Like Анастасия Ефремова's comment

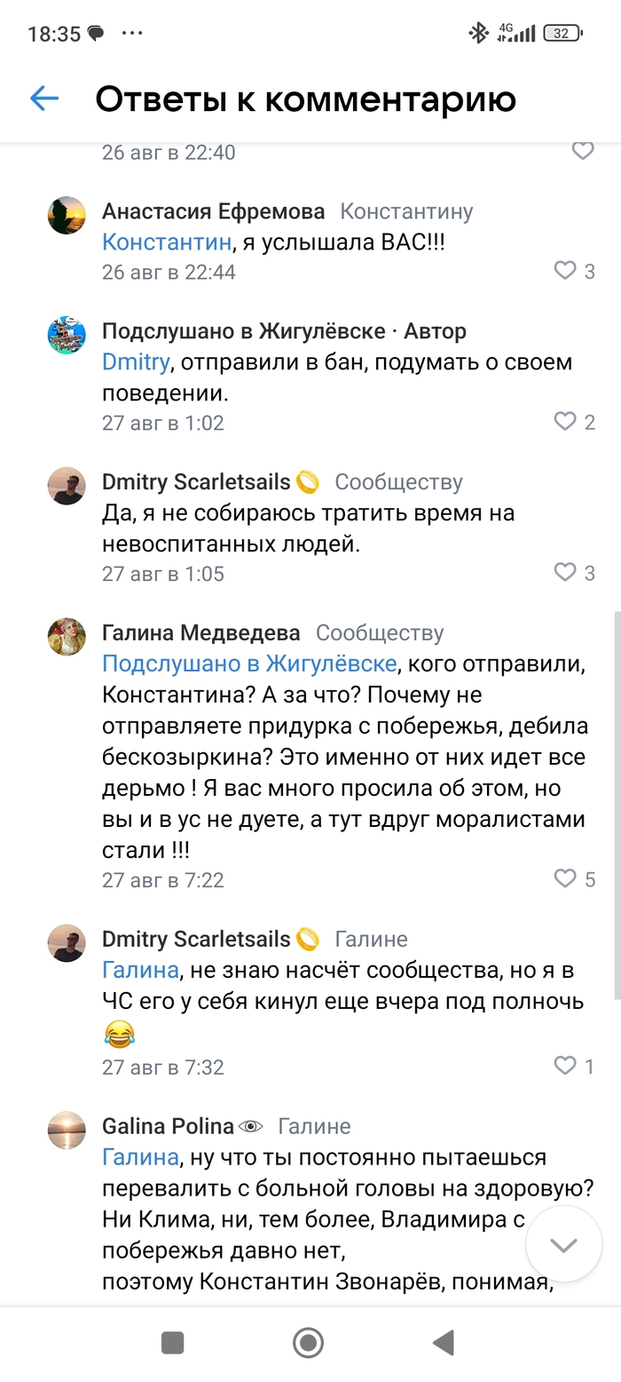click(565, 271)
